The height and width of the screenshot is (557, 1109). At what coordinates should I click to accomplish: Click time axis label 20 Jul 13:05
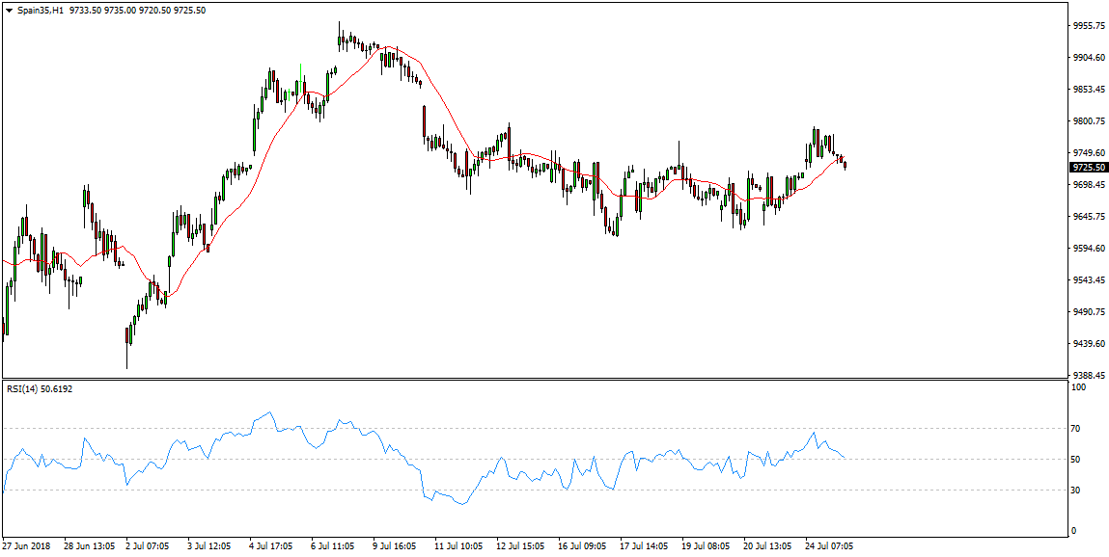[766, 546]
